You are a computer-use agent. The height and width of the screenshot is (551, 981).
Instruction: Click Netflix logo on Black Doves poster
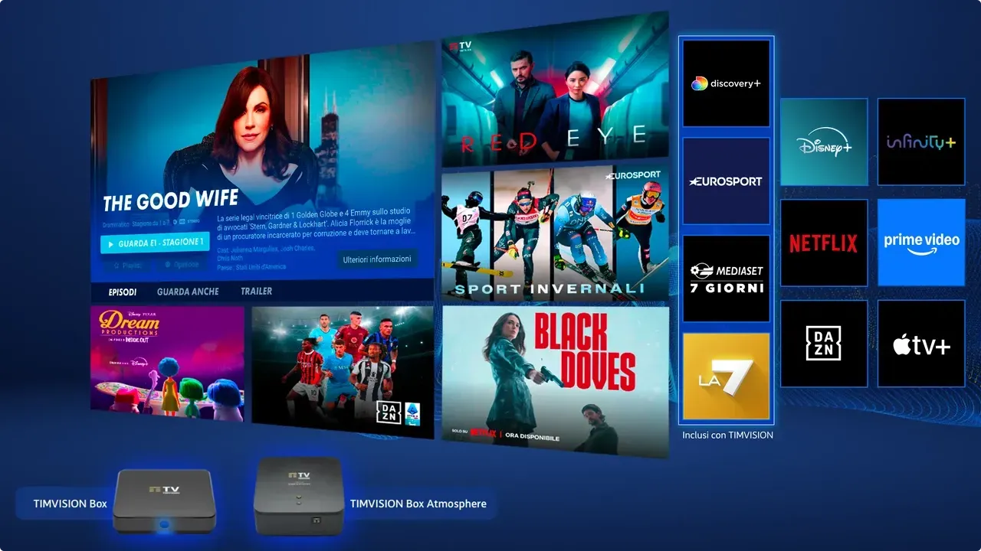(x=482, y=433)
